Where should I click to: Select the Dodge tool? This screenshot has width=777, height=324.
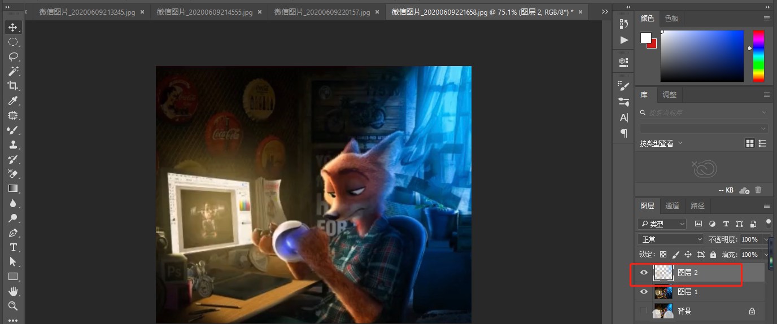(x=13, y=218)
